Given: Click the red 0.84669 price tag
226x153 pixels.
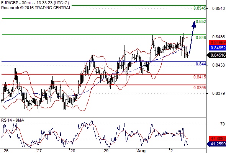Looking at the screenshot, I should (218, 42).
